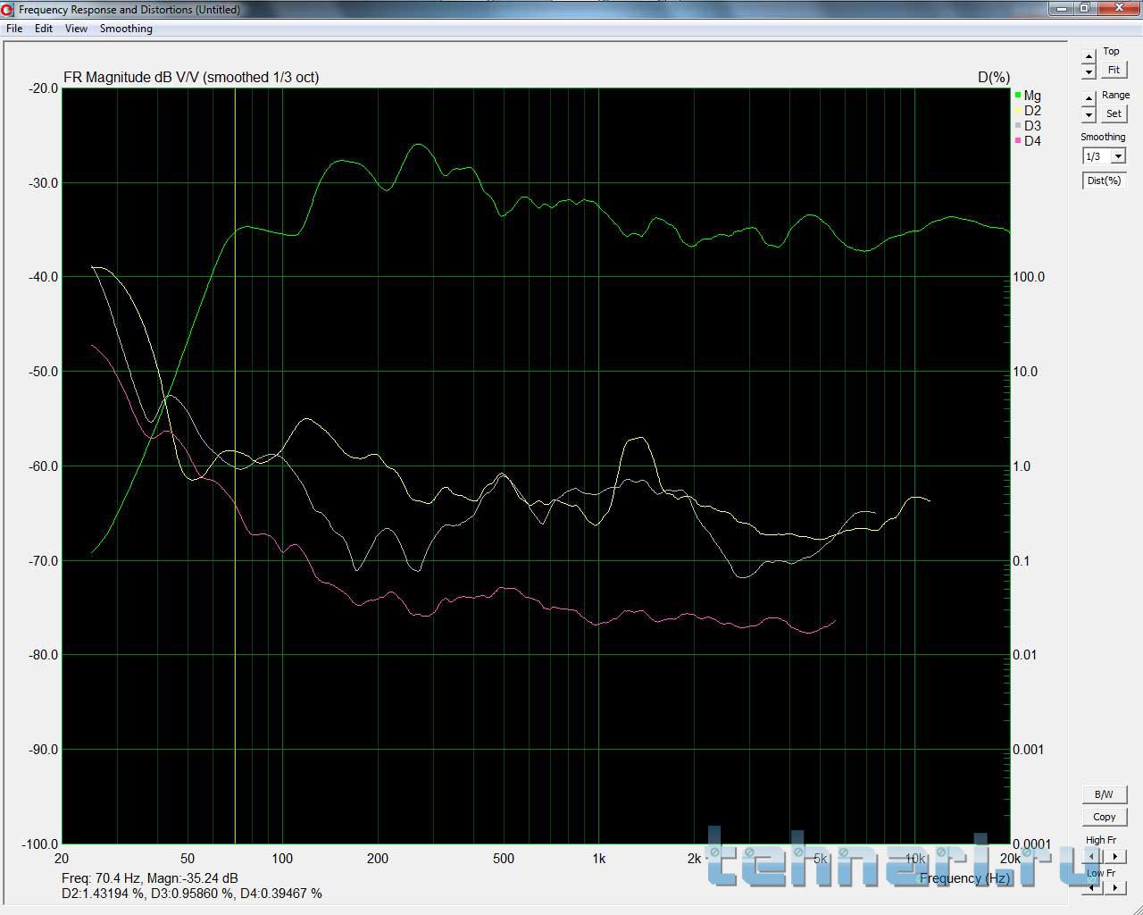Click the application icon in title bar
This screenshot has height=915, width=1143.
tap(8, 9)
